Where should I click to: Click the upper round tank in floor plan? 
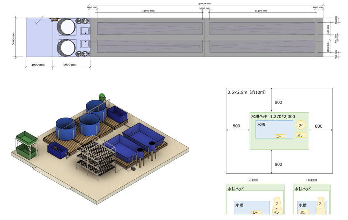pos(67,27)
